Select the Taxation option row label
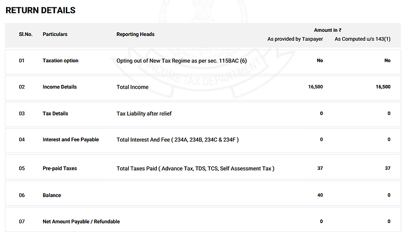This screenshot has height=241, width=413. click(x=60, y=60)
